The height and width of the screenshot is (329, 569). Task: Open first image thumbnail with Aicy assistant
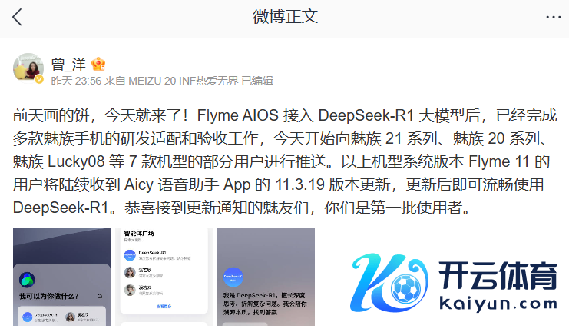[x=61, y=277]
